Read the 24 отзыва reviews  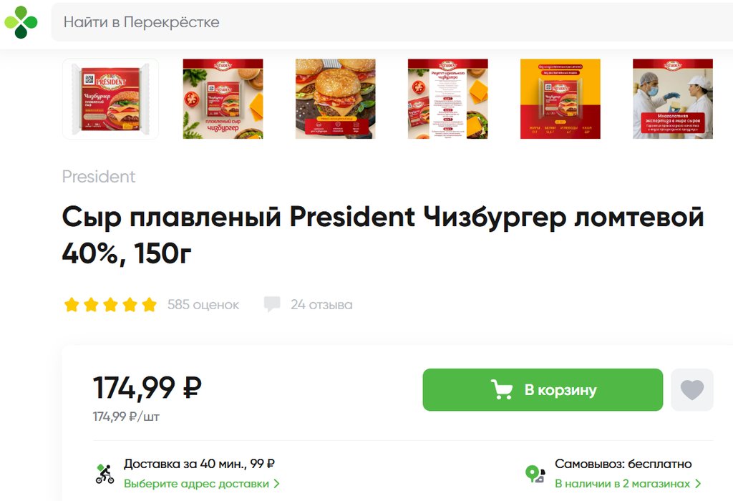tap(321, 305)
